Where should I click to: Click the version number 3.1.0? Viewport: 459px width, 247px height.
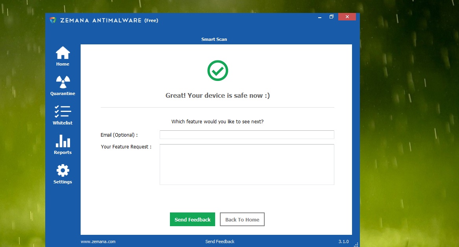344,242
